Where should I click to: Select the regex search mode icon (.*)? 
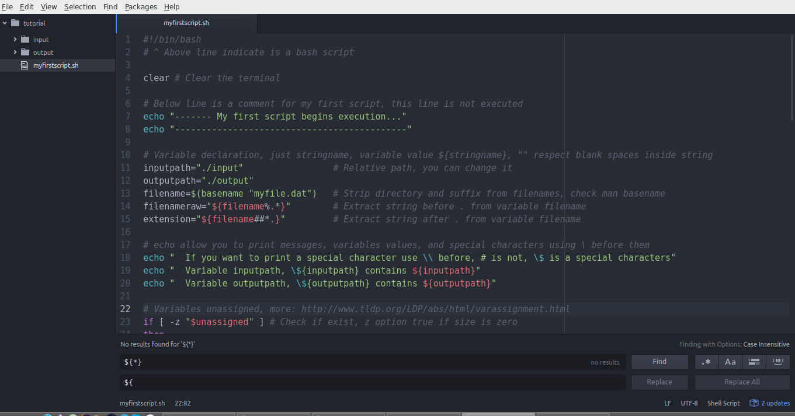point(706,362)
